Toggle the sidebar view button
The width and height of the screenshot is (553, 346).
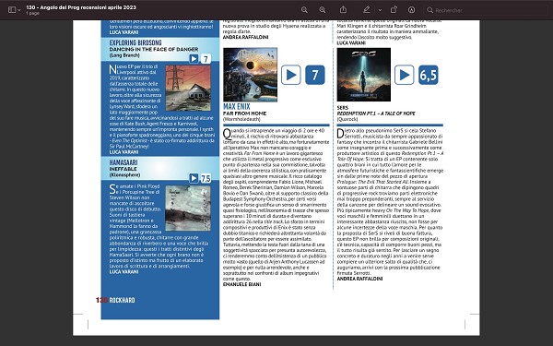click(x=12, y=10)
